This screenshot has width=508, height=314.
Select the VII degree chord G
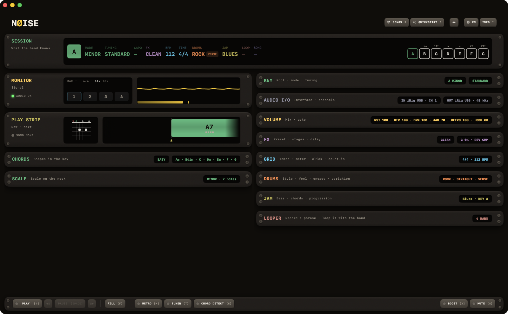pos(483,54)
